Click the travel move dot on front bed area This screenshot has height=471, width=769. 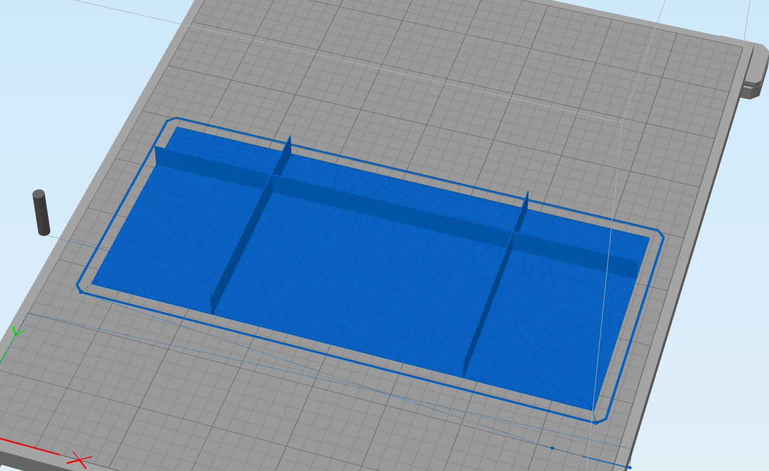click(x=552, y=447)
